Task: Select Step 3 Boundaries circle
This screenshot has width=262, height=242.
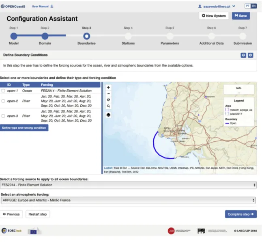Action: coord(86,36)
